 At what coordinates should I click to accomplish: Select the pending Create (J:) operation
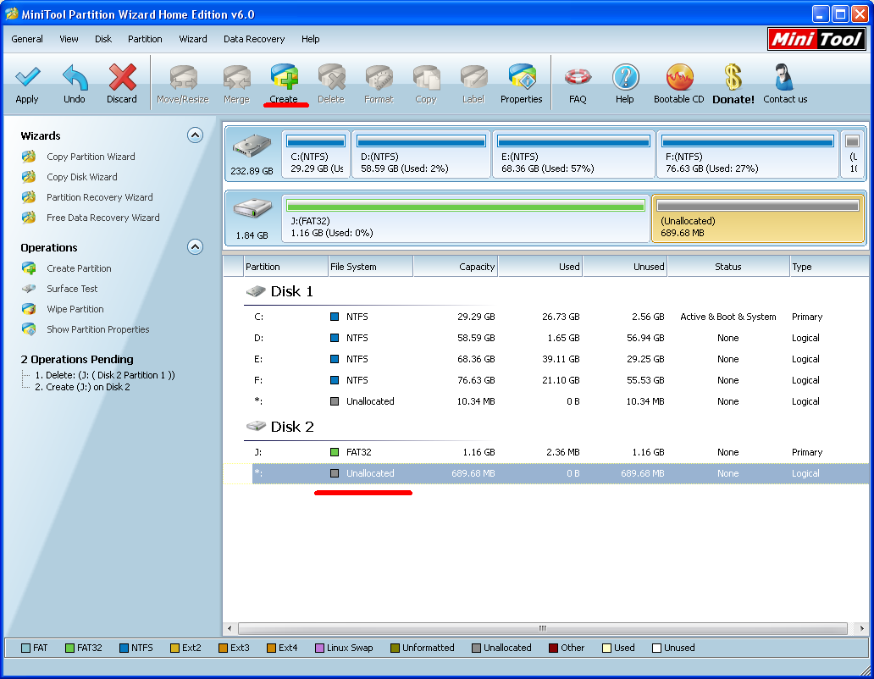click(x=82, y=387)
